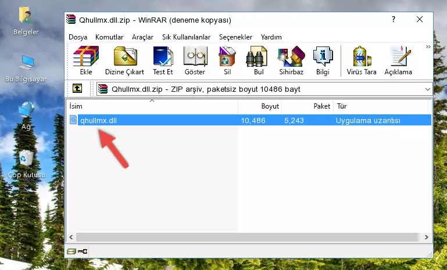
Task: Click the horizontal scrollbar left arrow
Action: [x=71, y=237]
